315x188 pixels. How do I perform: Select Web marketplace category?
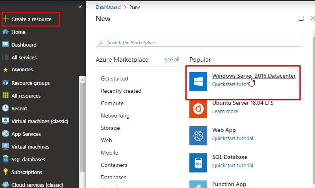[106, 140]
